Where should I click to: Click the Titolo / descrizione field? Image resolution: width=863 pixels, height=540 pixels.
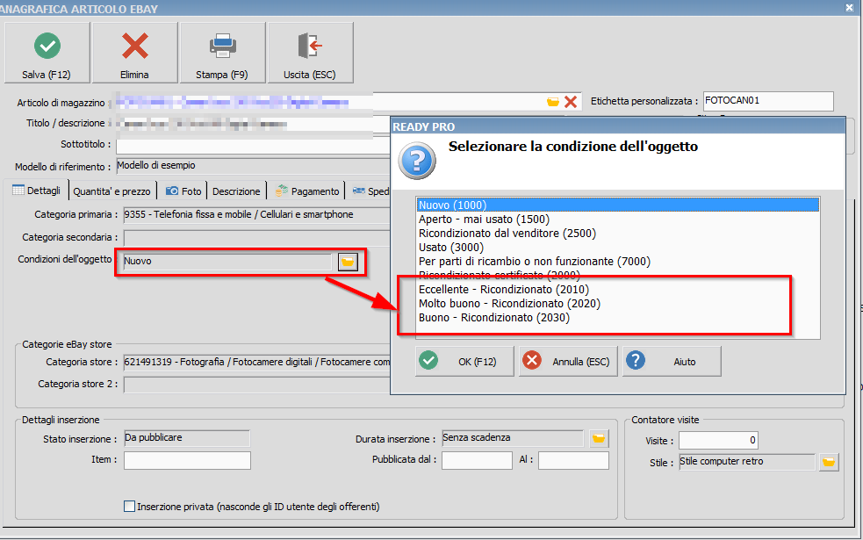coord(253,124)
